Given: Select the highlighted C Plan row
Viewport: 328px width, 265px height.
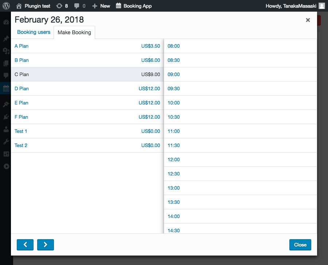Looking at the screenshot, I should 87,74.
